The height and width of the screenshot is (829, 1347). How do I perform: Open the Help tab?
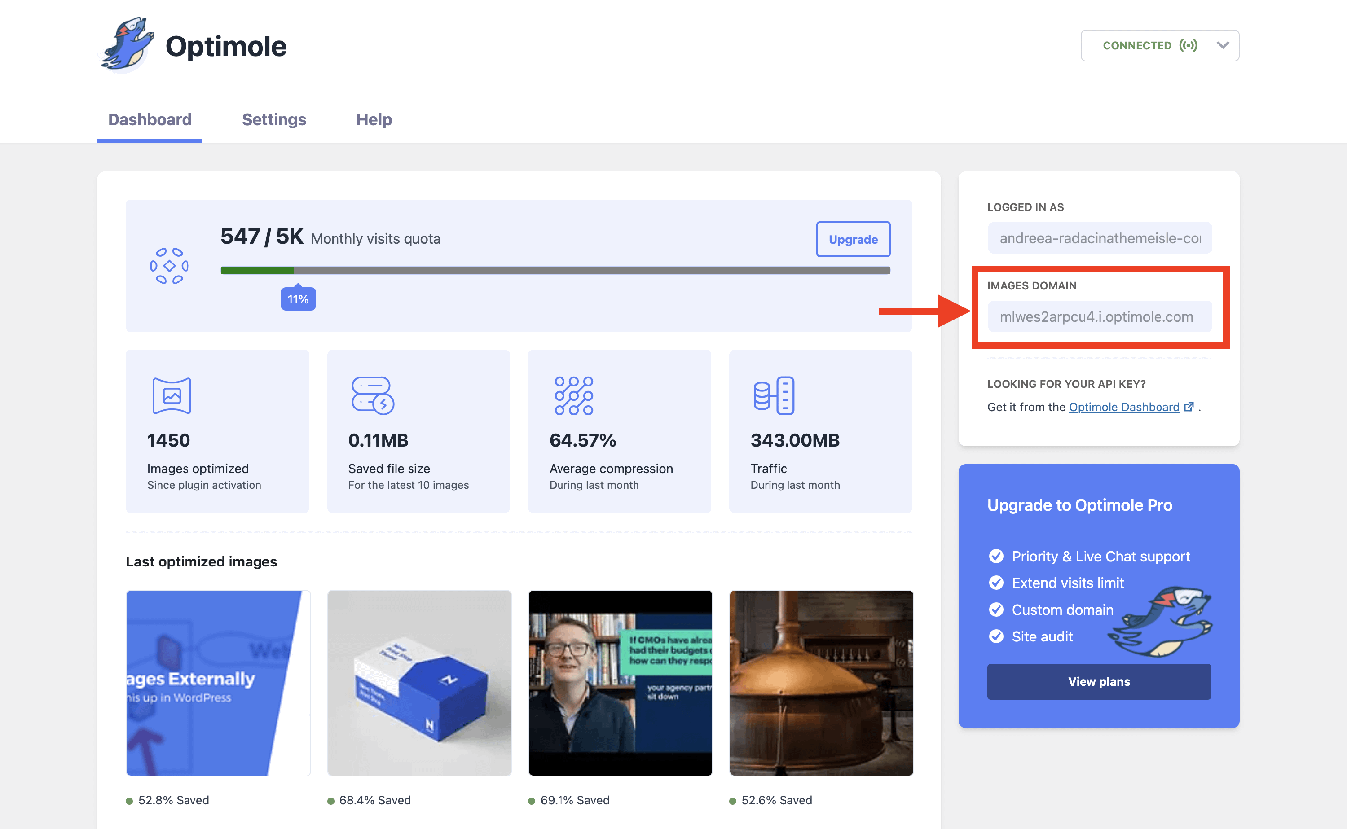click(x=374, y=119)
